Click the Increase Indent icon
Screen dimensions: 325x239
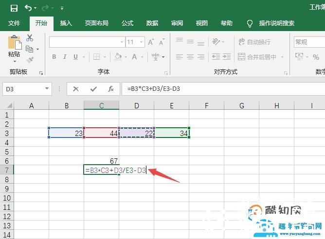[227, 56]
